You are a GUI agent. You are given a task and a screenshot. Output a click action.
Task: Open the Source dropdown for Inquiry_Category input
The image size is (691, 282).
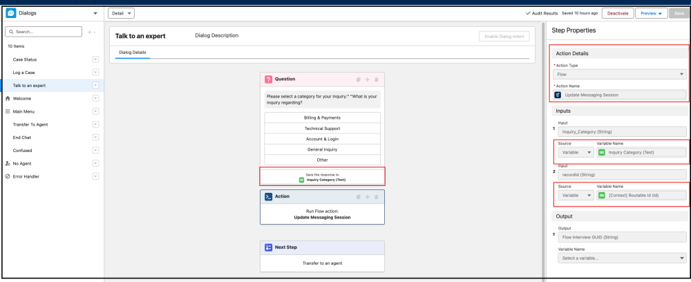574,152
